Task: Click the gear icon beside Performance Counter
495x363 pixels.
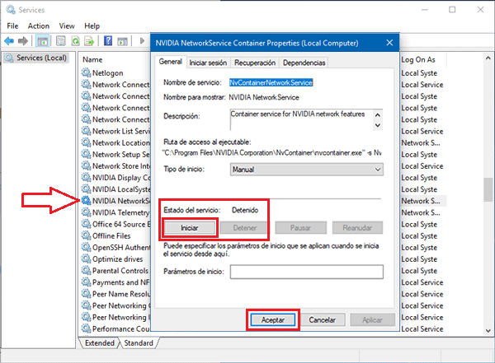Action: (x=86, y=328)
